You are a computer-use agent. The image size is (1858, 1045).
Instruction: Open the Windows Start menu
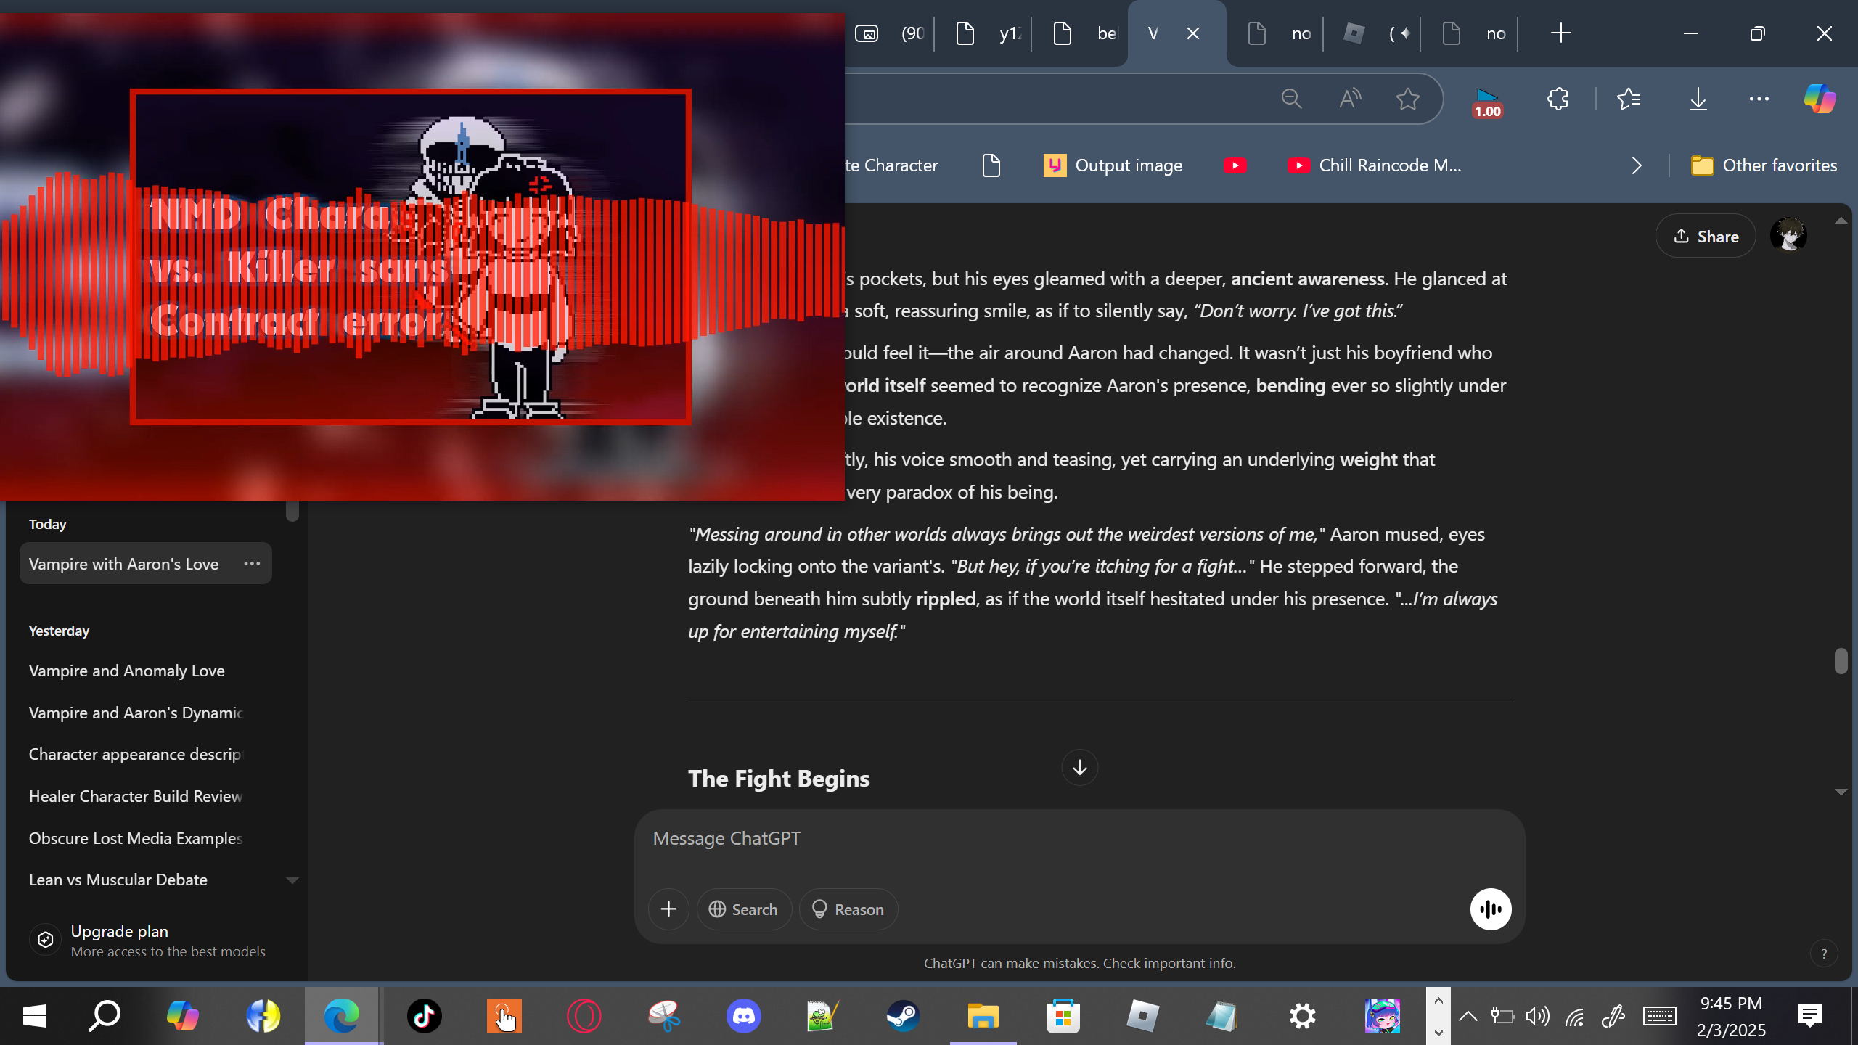pos(35,1016)
